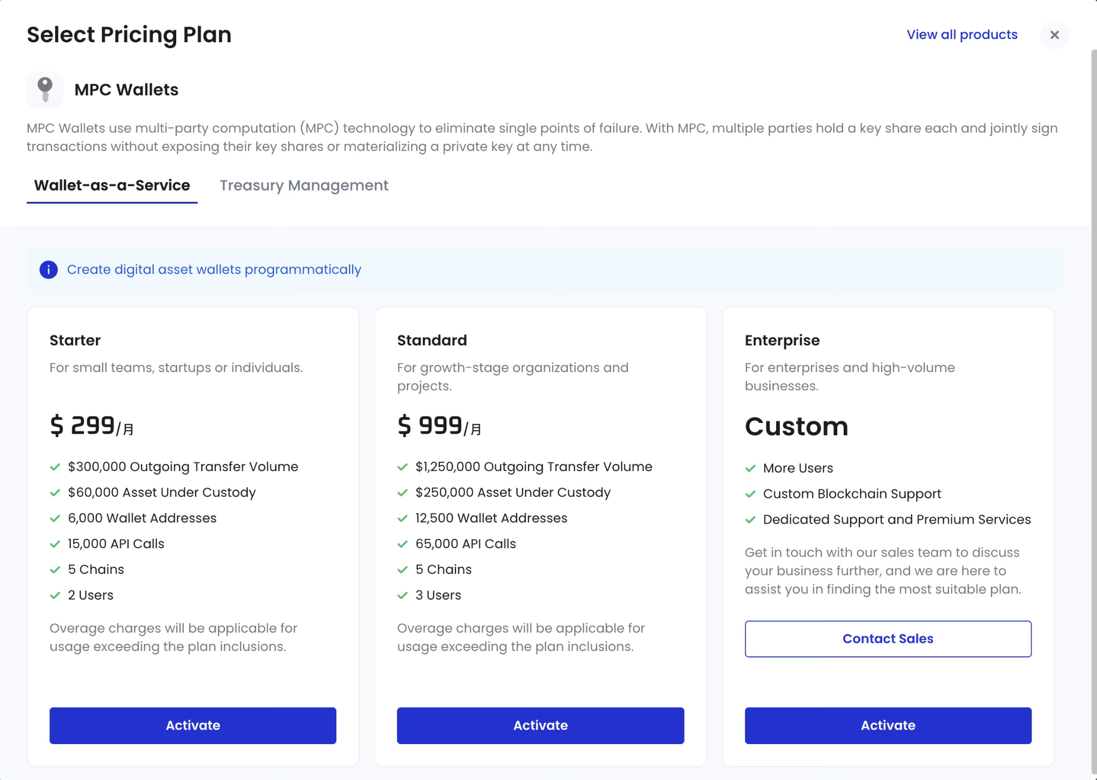Click the checkmark beside Custom Blockchain Support
Screen dimensions: 1097x780
click(751, 494)
